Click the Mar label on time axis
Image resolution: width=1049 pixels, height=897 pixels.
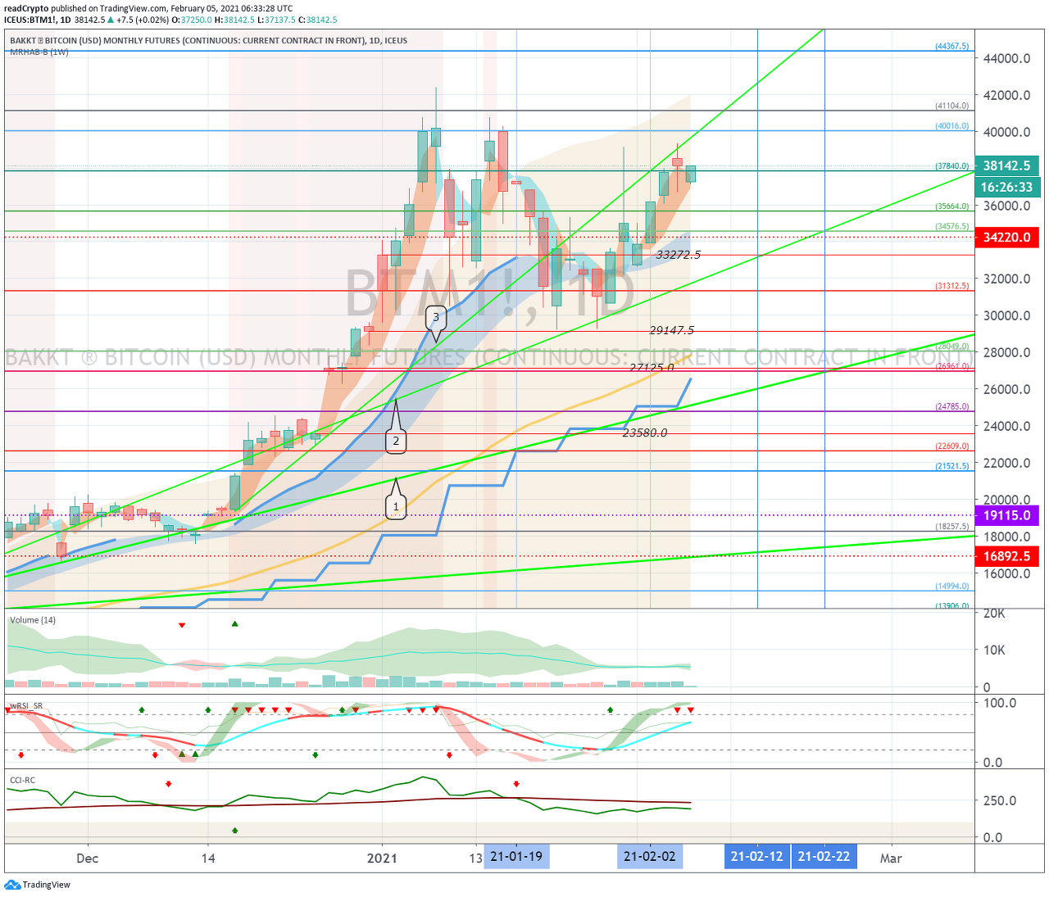(x=891, y=858)
